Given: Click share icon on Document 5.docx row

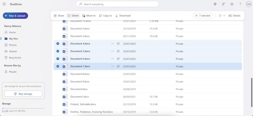Looking at the screenshot, I should pos(118,51).
